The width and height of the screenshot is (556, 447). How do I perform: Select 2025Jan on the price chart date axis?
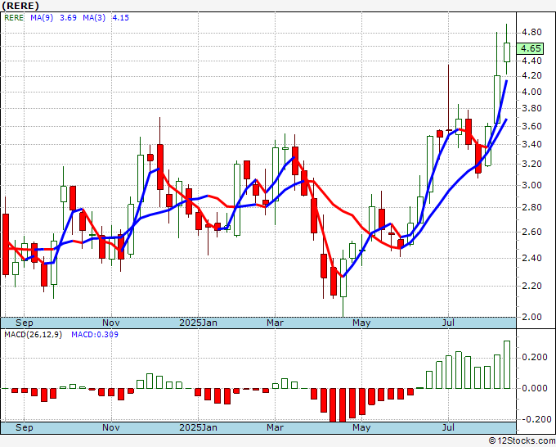click(198, 323)
